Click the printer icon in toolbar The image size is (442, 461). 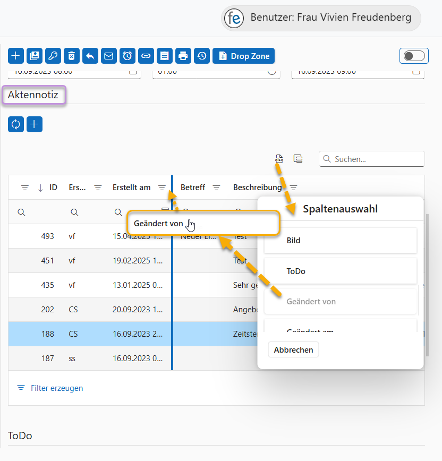(183, 56)
